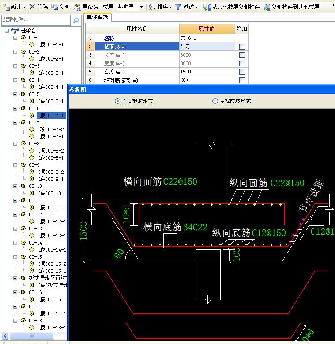Collapse the CT-13 tree node
Image resolution: width=335 pixels, height=344 pixels.
click(x=15, y=229)
